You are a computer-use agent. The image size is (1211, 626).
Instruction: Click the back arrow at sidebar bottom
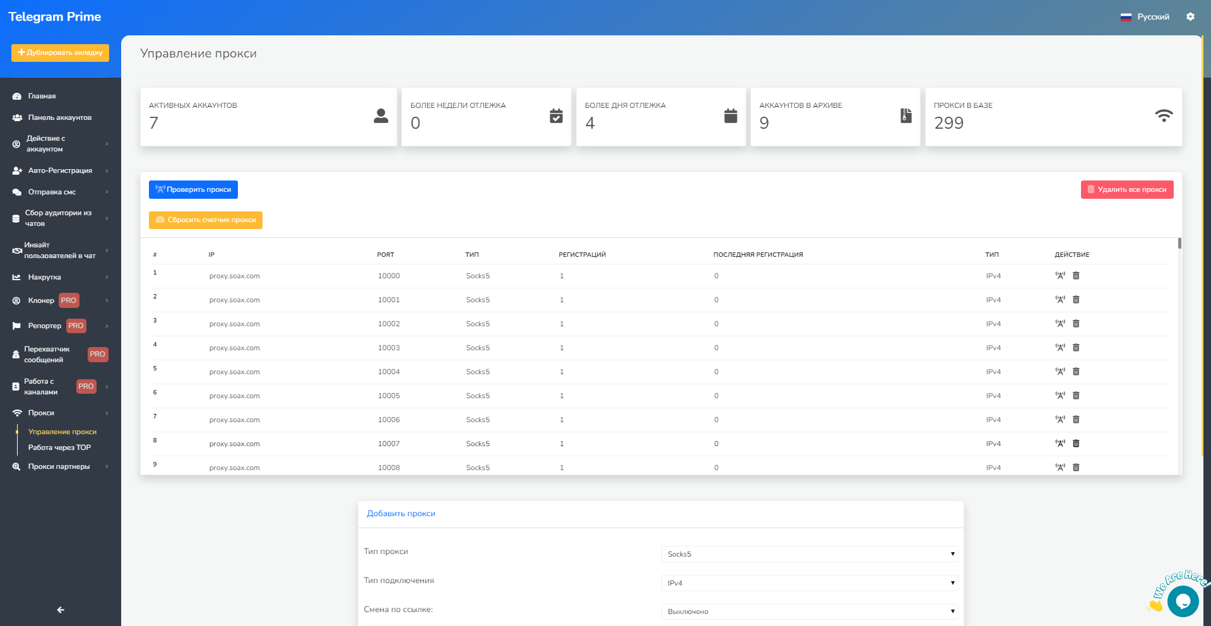(61, 610)
